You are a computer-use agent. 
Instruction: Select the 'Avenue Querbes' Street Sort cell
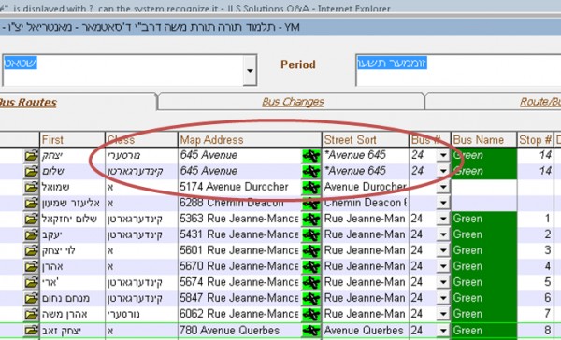365,331
